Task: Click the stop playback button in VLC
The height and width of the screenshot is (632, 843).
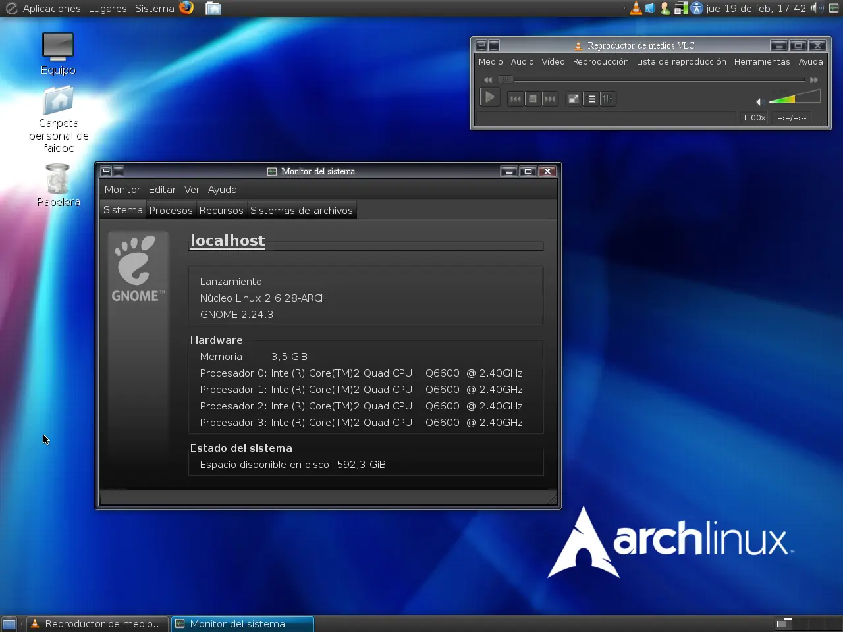Action: coord(533,99)
